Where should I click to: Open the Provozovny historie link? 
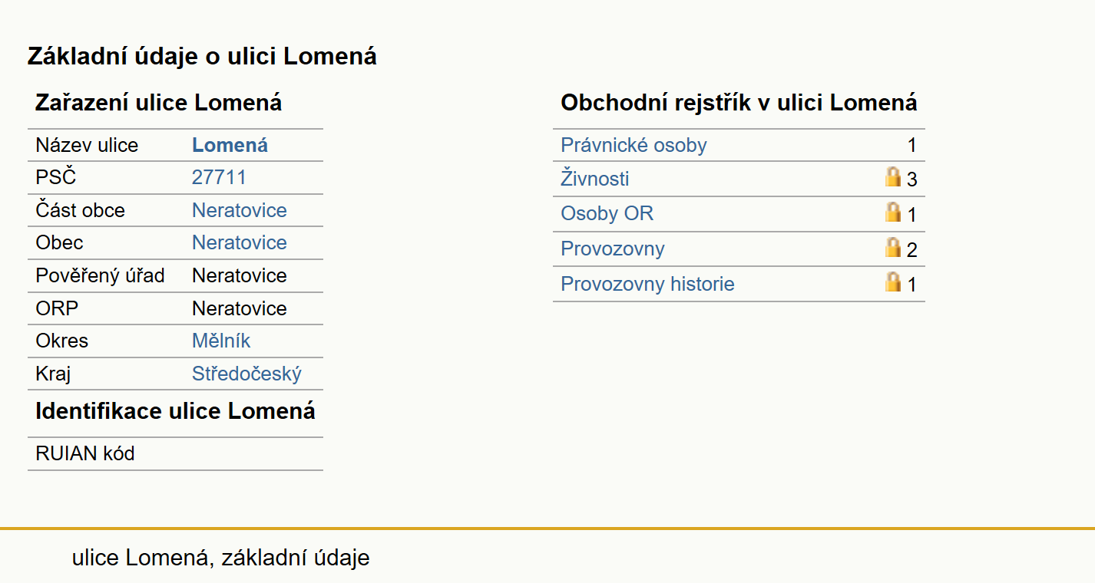pos(647,284)
